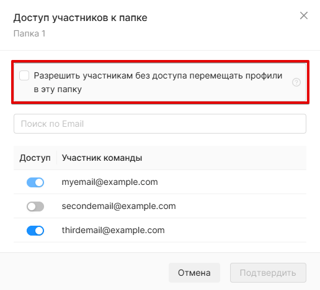Toggle access for myemail@example.com
Image resolution: width=320 pixels, height=290 pixels.
35,182
